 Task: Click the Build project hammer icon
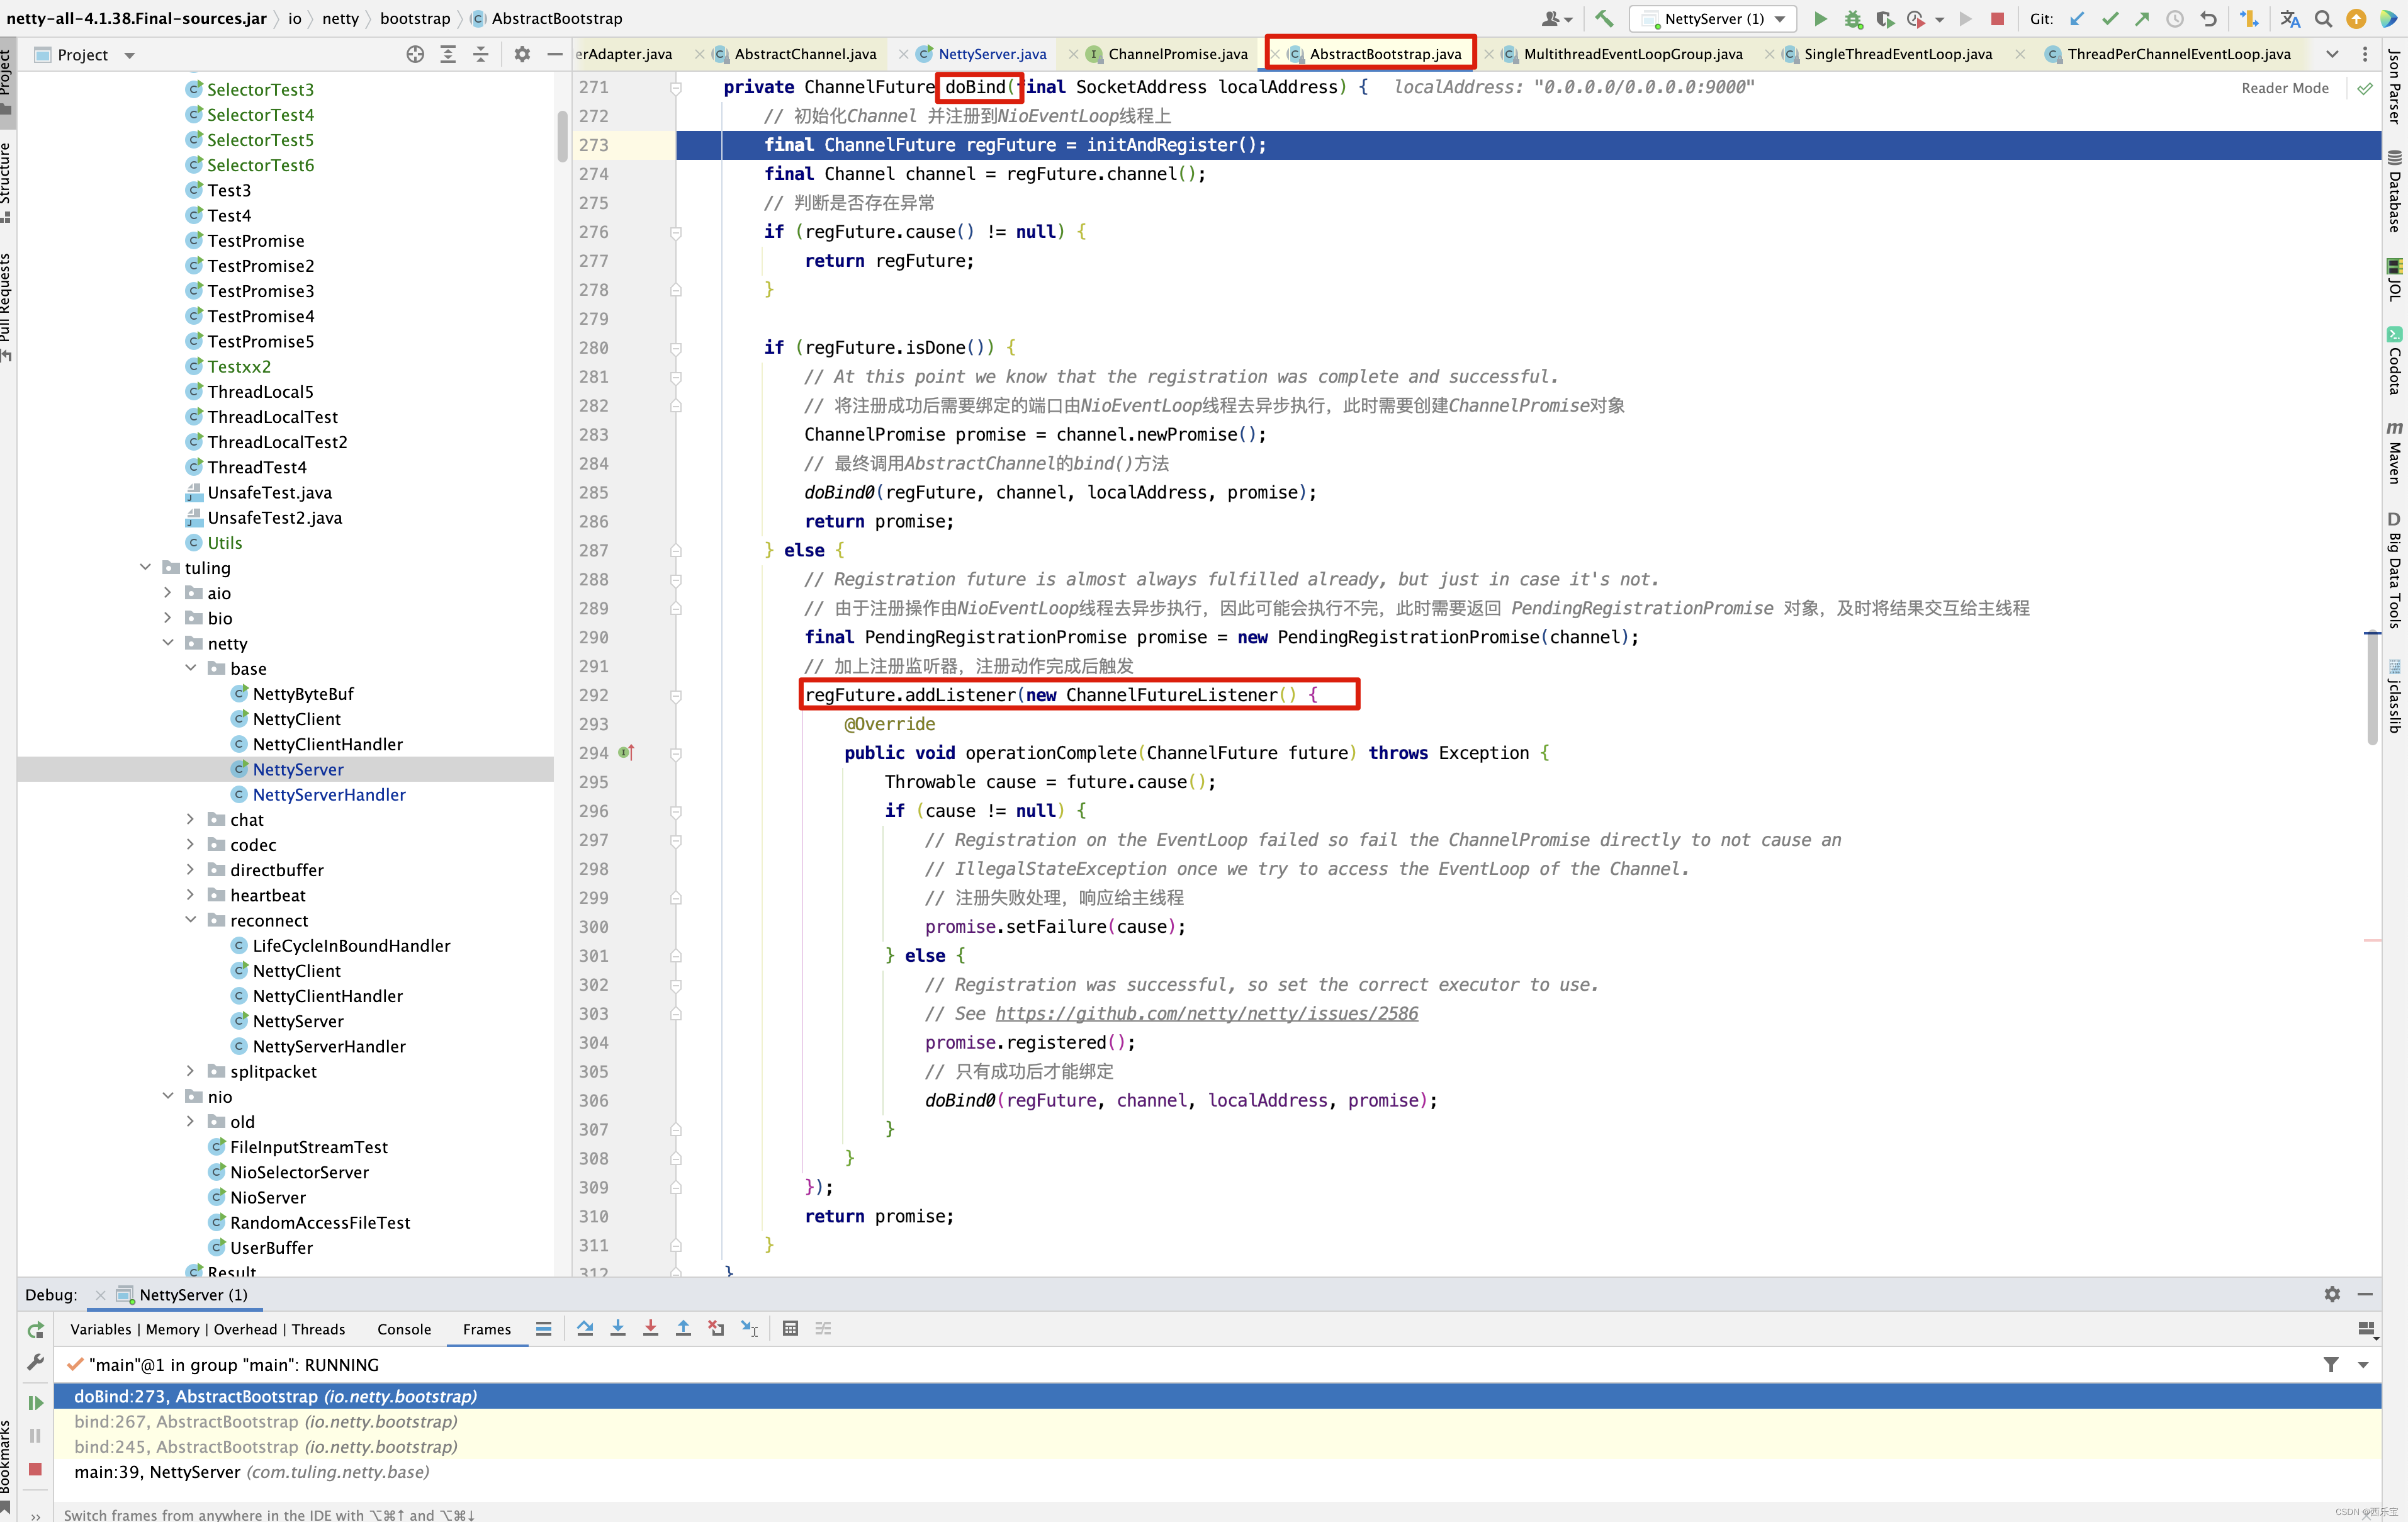(x=1604, y=18)
